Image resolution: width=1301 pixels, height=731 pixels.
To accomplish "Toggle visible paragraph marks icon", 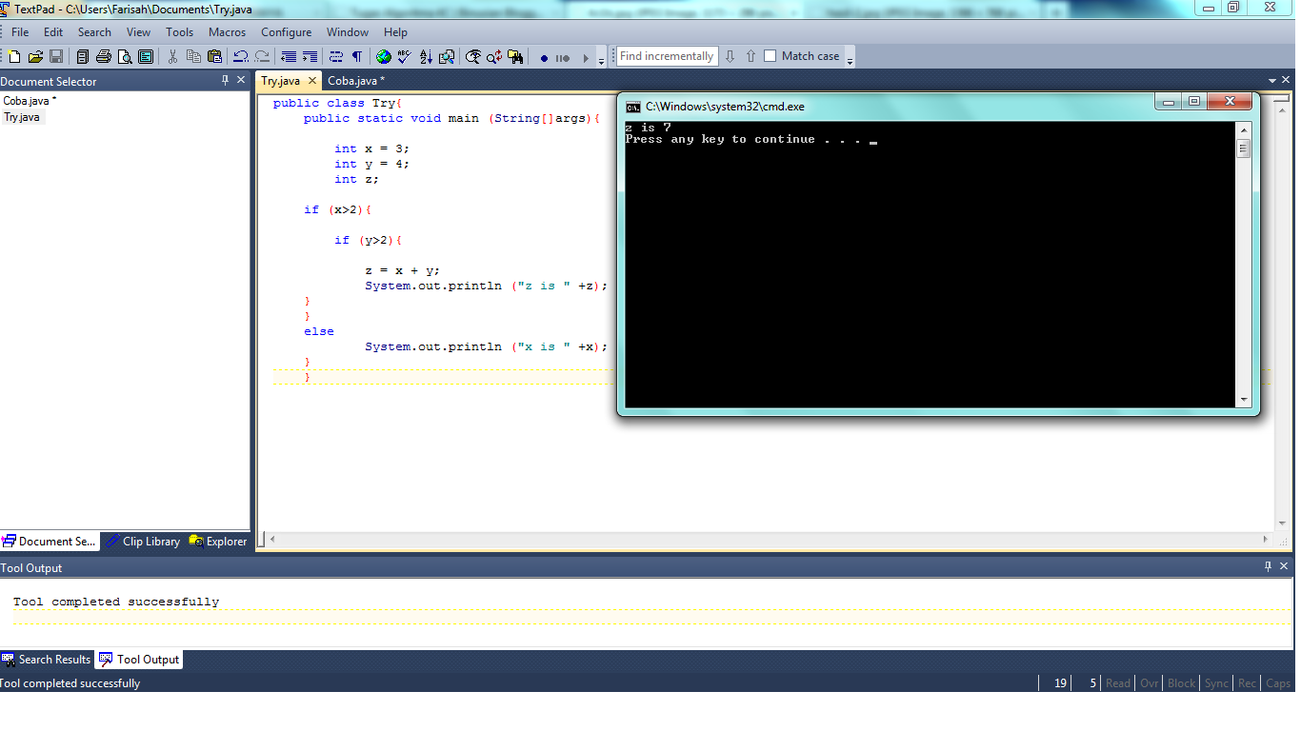I will (x=357, y=56).
